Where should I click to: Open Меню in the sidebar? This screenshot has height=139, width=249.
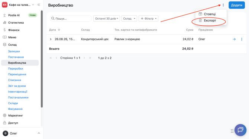pos(12,37)
